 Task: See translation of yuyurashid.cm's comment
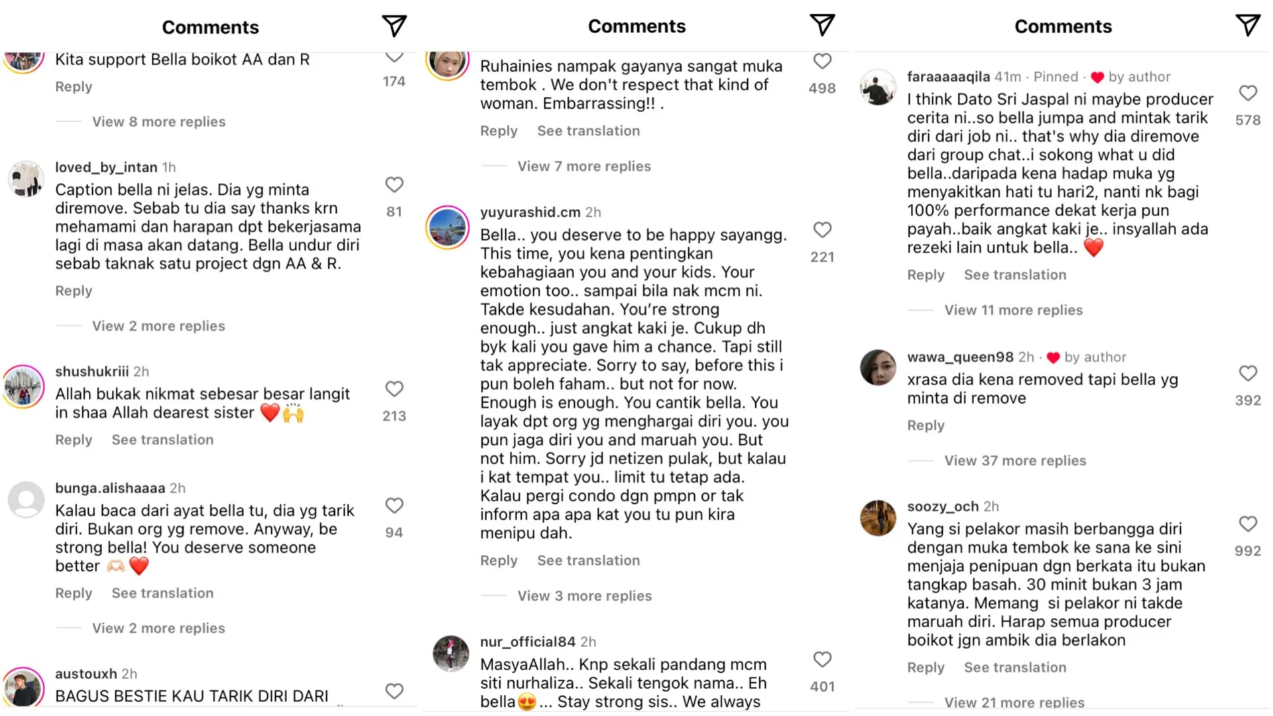click(588, 561)
